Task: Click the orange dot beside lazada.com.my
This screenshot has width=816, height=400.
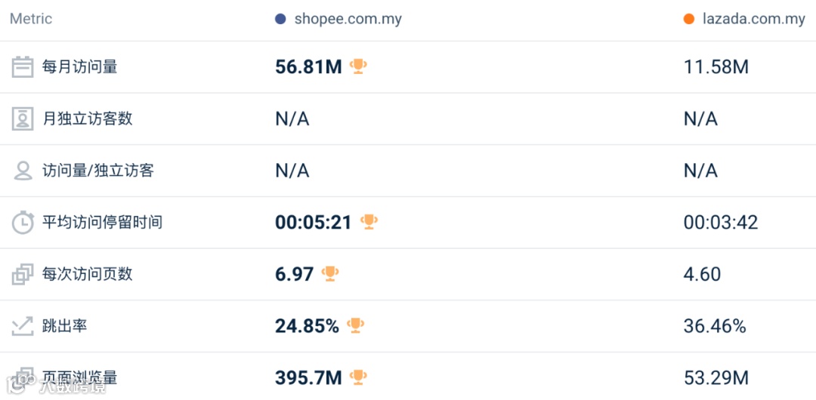Action: click(x=688, y=19)
